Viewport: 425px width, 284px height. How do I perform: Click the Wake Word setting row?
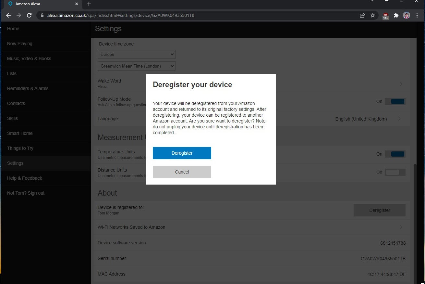click(x=252, y=84)
